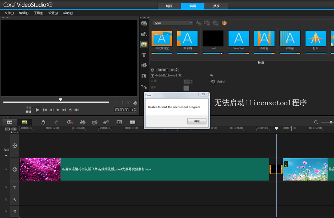Image resolution: width=334 pixels, height=218 pixels.
Task: Toggle video track ripple lock icon
Action: pos(6,169)
